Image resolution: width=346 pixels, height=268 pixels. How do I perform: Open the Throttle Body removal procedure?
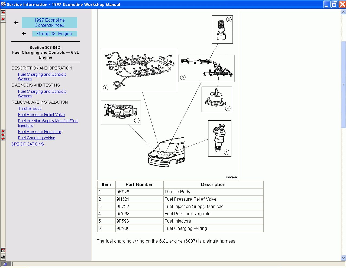click(x=30, y=108)
